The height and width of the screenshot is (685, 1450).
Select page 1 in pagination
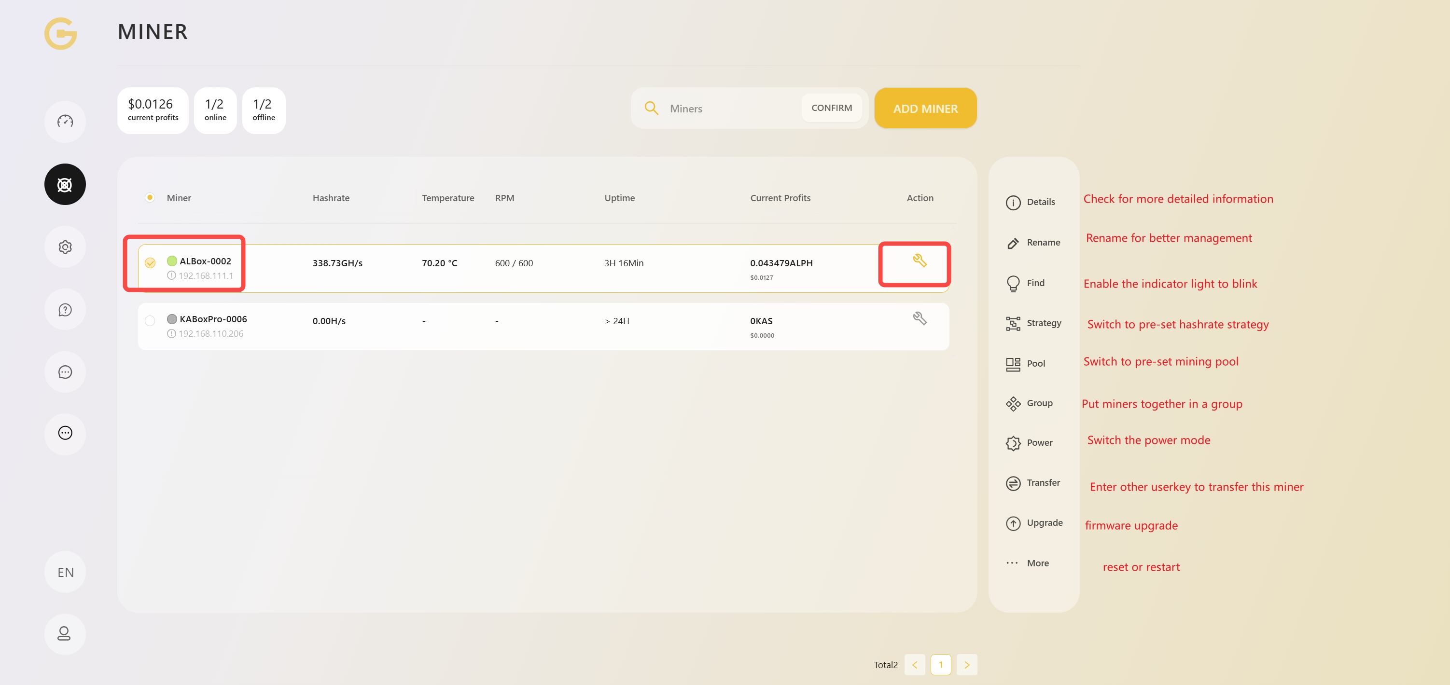941,665
